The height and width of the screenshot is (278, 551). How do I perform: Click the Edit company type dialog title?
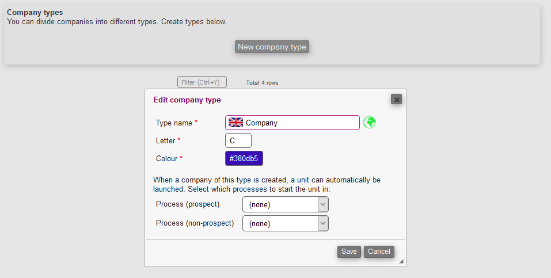click(x=187, y=100)
